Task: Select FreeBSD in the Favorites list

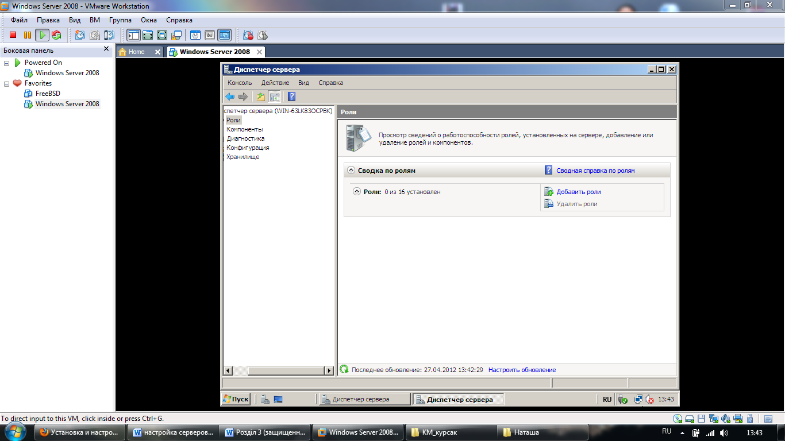Action: [x=48, y=94]
